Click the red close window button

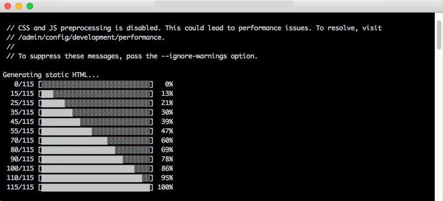click(8, 6)
